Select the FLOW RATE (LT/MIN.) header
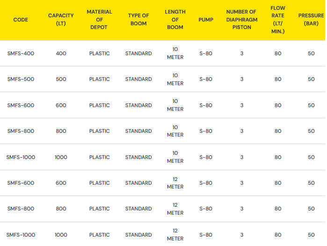Screen dimensions: 327x246 point(278,20)
